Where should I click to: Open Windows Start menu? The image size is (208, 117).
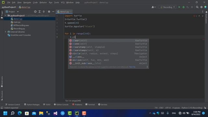[5, 113]
